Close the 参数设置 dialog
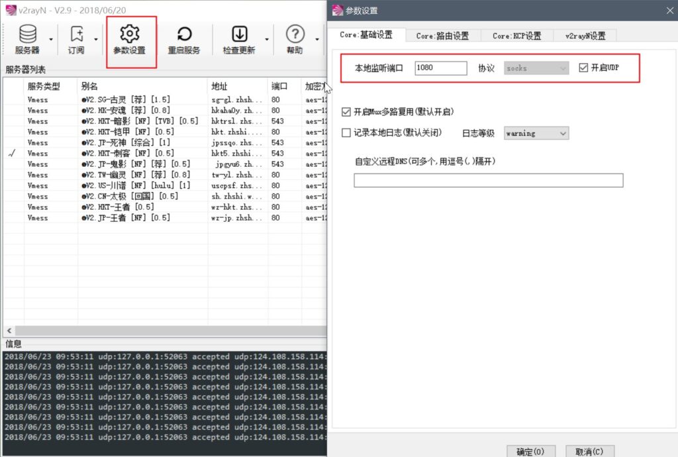678x457 pixels. click(670, 11)
